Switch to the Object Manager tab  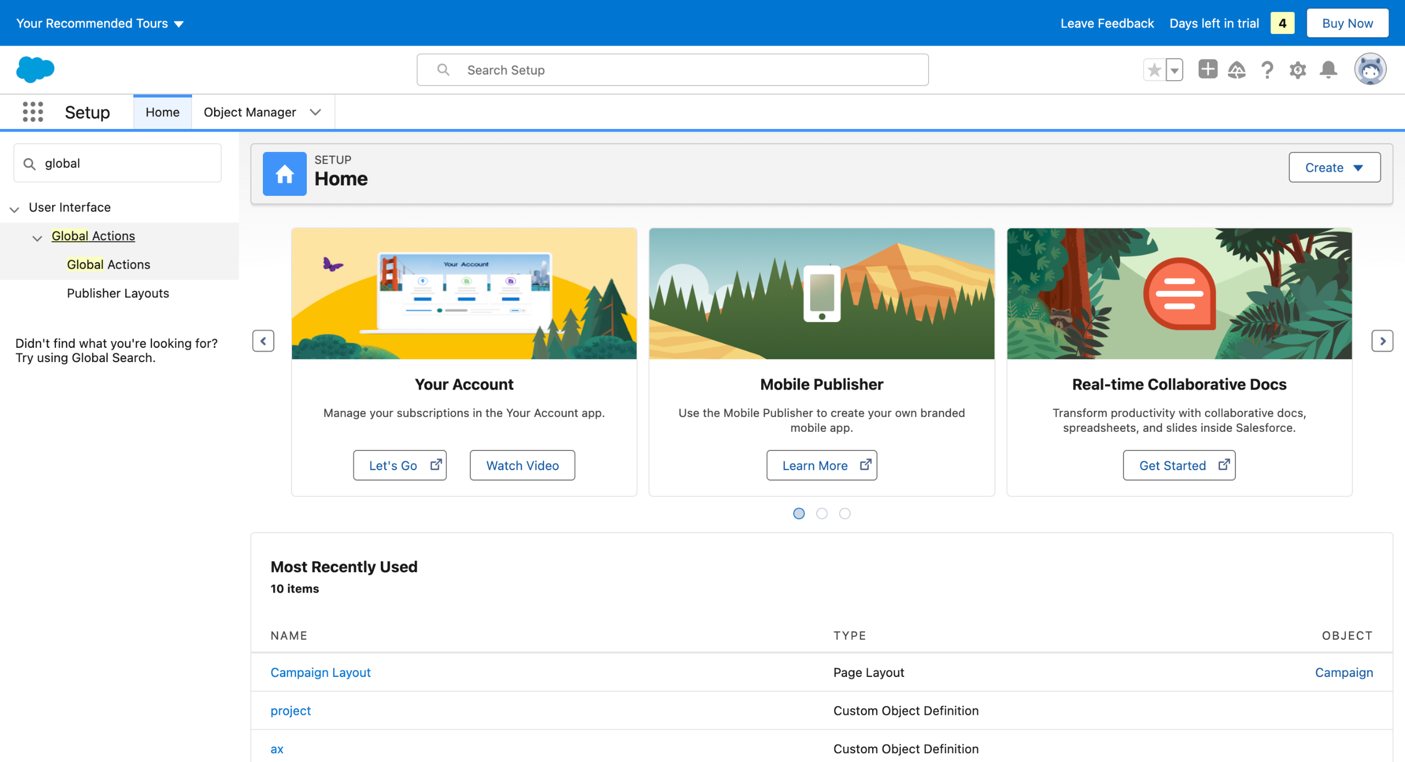click(x=250, y=112)
